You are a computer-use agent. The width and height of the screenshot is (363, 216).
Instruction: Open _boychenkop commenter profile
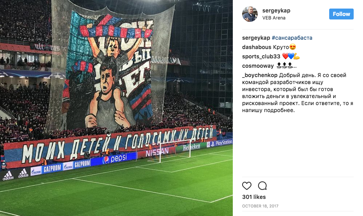(x=260, y=76)
